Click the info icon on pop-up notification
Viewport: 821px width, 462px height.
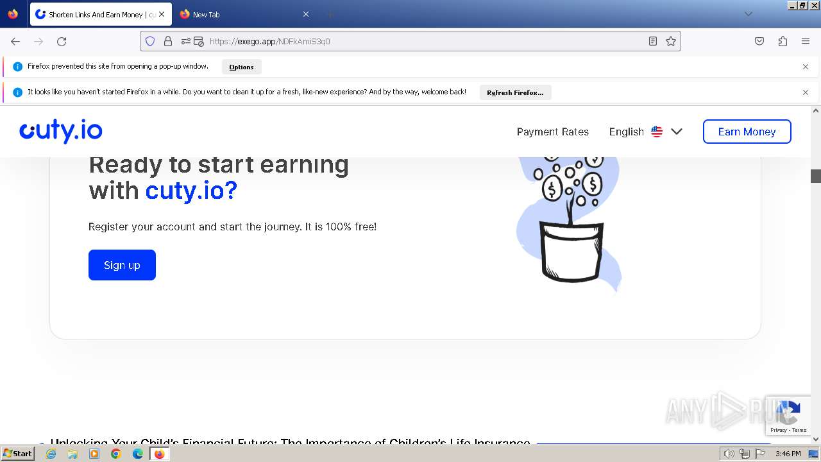click(x=17, y=67)
